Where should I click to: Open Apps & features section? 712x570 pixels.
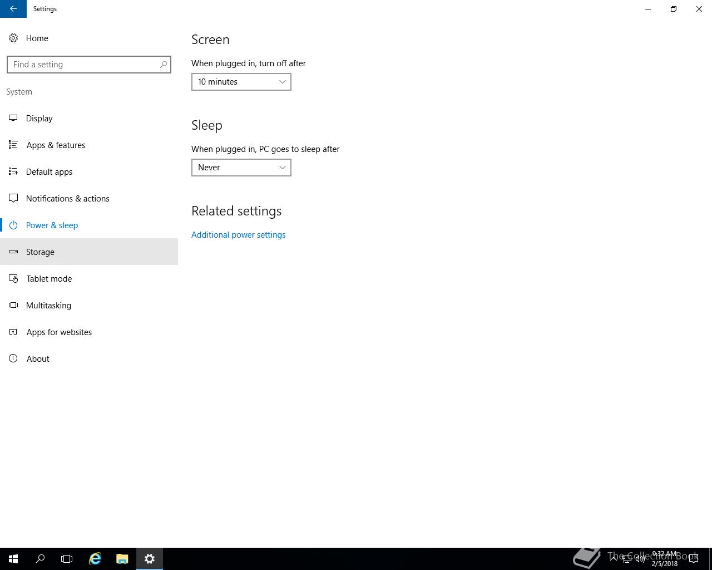pos(89,145)
